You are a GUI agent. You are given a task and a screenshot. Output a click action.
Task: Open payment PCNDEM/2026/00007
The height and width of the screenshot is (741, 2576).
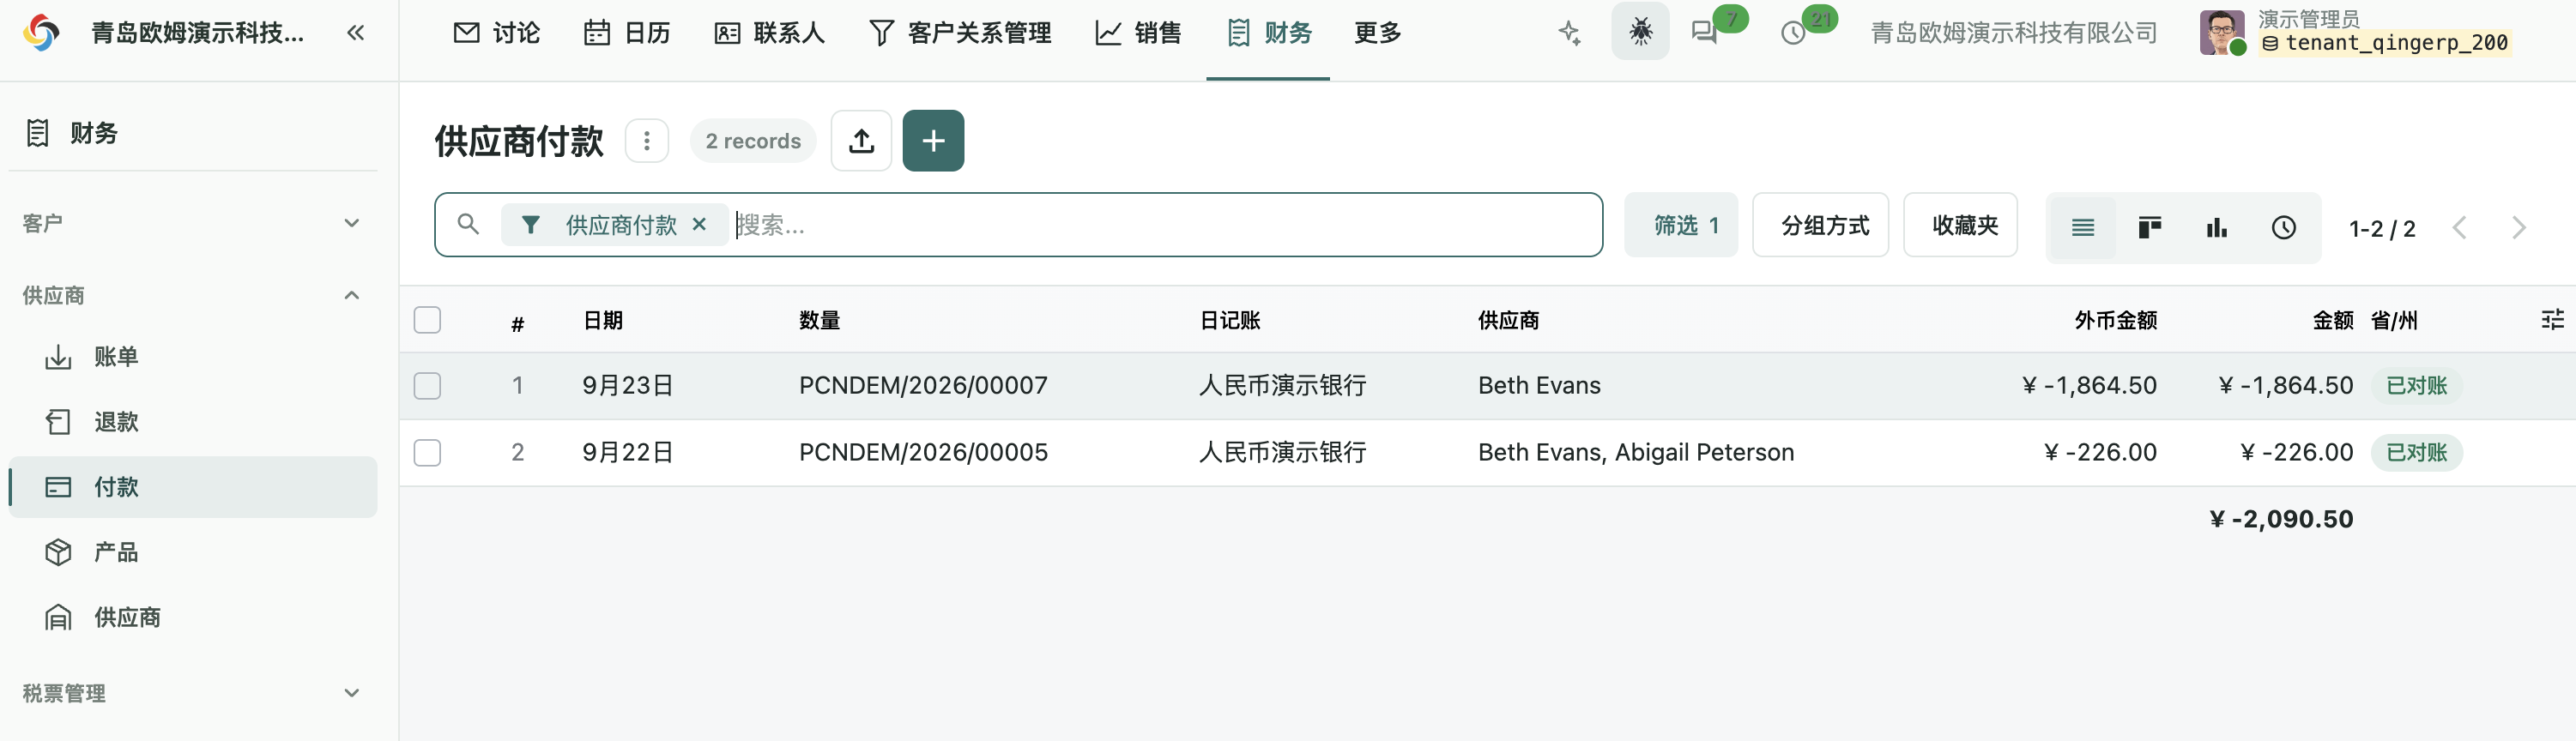[923, 385]
